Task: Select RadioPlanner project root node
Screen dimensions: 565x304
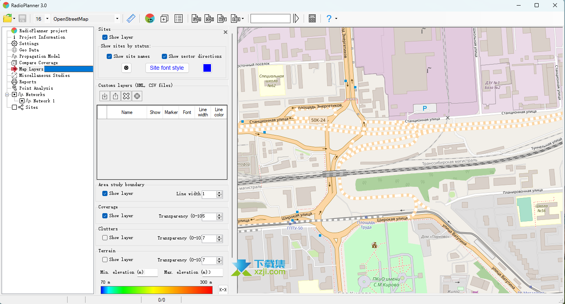Action: (43, 31)
